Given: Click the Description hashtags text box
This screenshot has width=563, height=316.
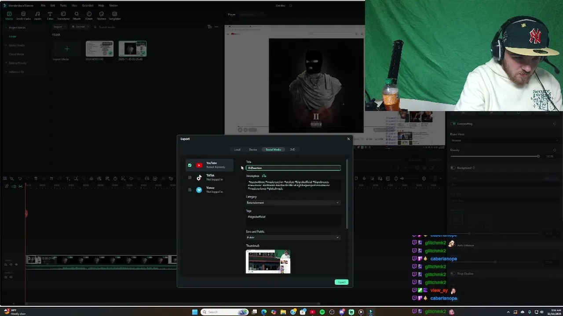Looking at the screenshot, I should point(293,185).
